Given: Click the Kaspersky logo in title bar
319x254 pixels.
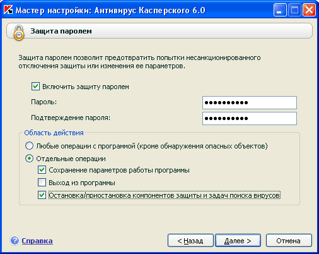Looking at the screenshot, I should [8, 10].
